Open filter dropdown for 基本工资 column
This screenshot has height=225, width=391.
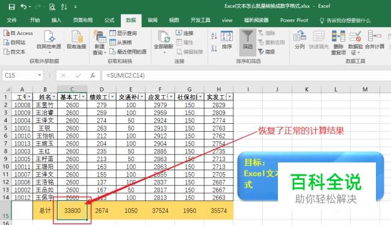83,97
